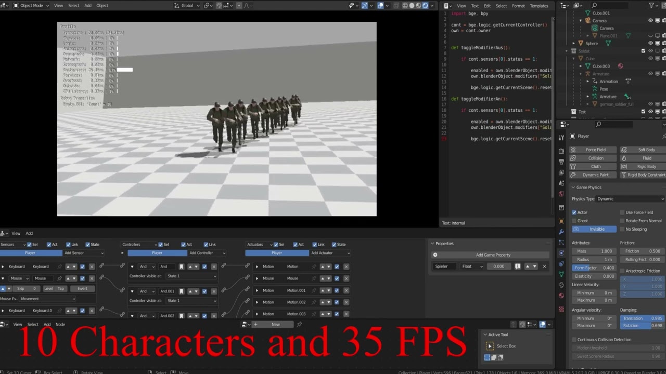Remove the Spieler game property

[544, 266]
